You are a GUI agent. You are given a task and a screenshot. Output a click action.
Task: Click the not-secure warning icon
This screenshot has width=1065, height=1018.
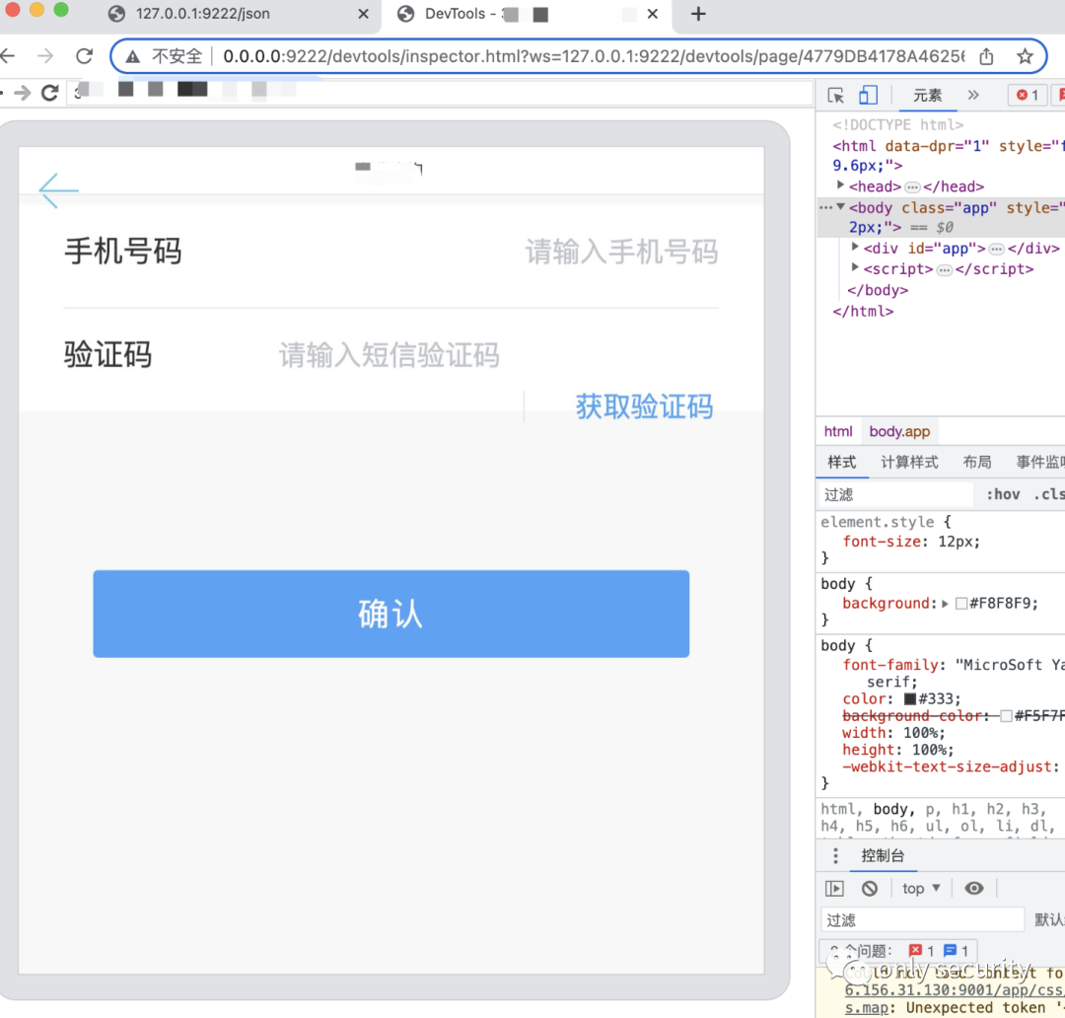(133, 56)
